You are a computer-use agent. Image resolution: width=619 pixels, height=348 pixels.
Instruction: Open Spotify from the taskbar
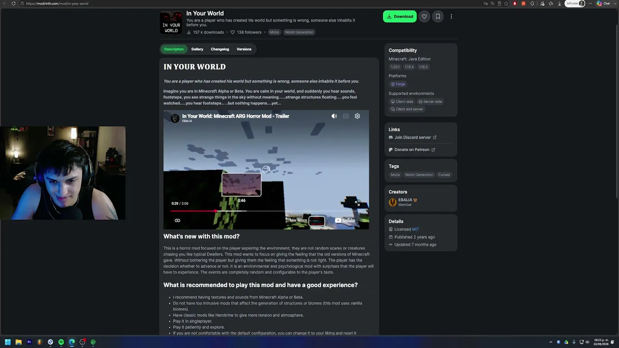coord(61,342)
